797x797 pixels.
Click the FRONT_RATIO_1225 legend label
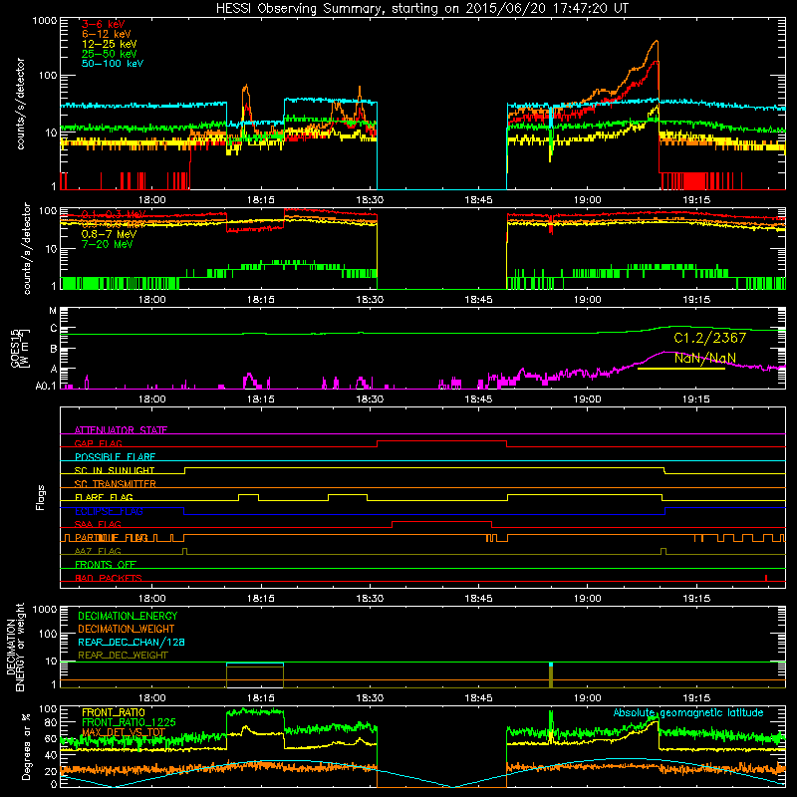[129, 722]
